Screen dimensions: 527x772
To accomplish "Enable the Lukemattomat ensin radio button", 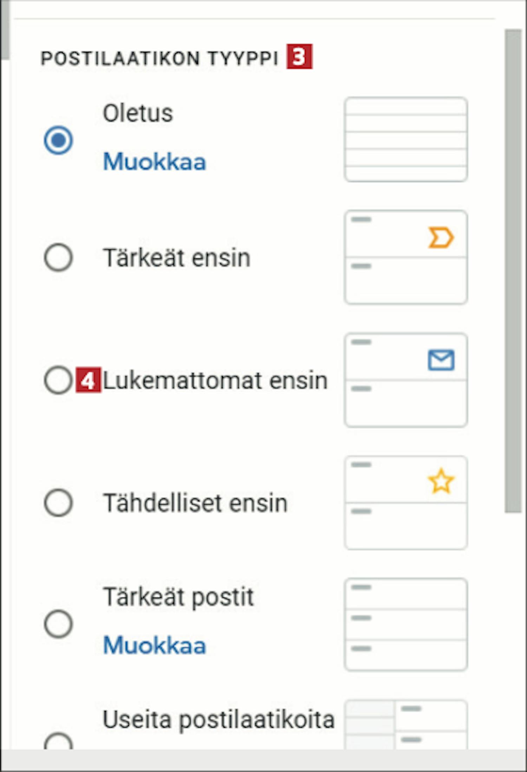I will (x=58, y=380).
